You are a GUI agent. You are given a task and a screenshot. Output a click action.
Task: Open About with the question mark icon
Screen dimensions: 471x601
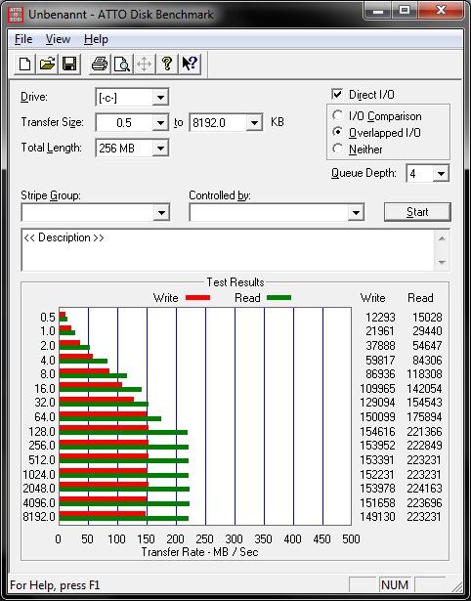point(167,64)
